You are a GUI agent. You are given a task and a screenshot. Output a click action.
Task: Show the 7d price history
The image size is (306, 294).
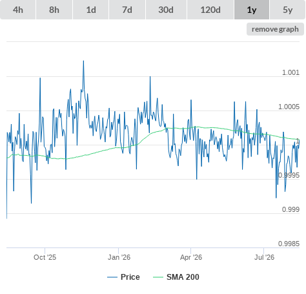coord(127,10)
